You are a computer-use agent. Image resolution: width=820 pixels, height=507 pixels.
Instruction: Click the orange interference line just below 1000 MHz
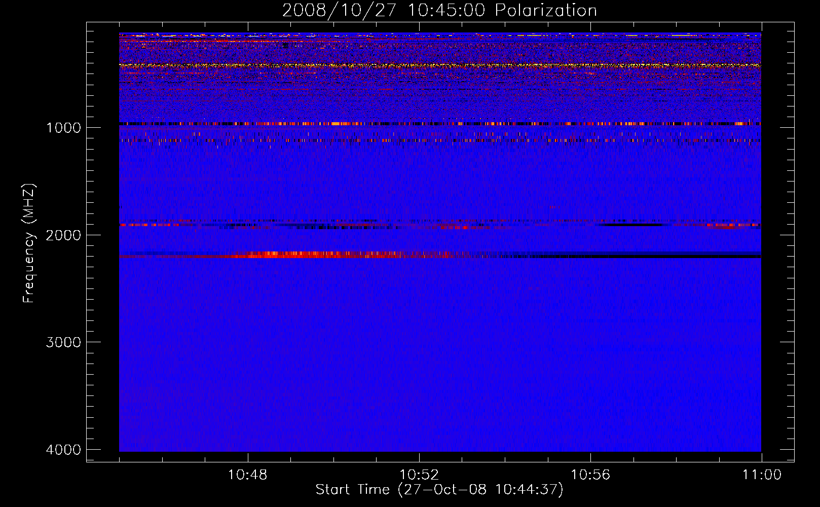tap(440, 124)
